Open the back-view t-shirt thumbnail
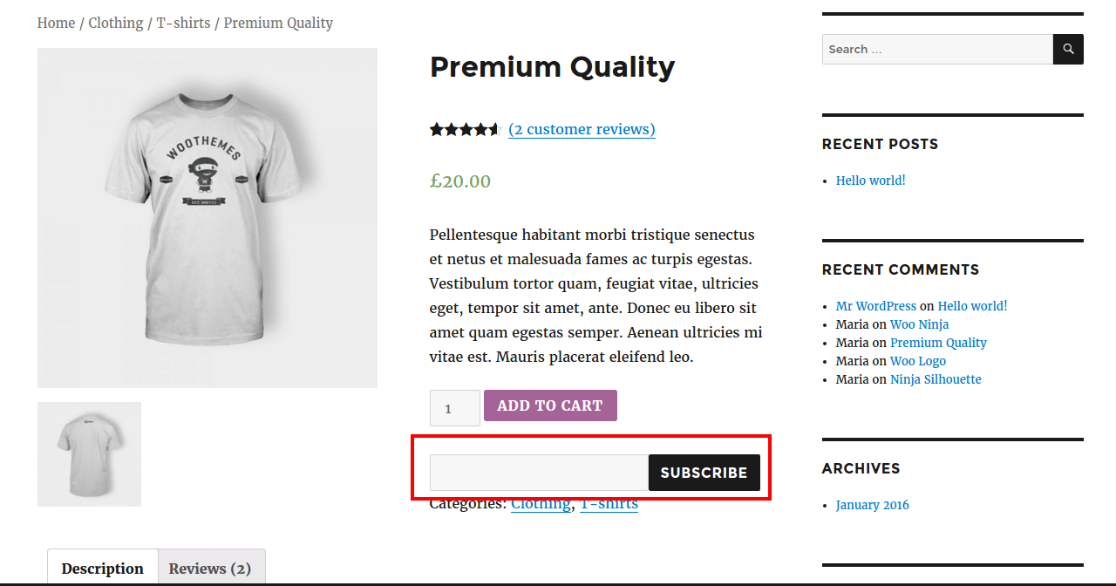1116x586 pixels. coord(89,454)
